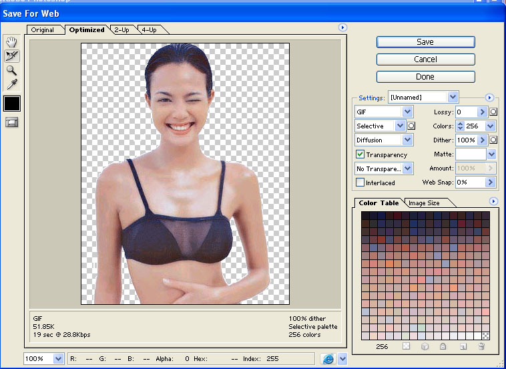Open the Color Table palette menu arrow
This screenshot has width=506, height=369.
point(493,201)
